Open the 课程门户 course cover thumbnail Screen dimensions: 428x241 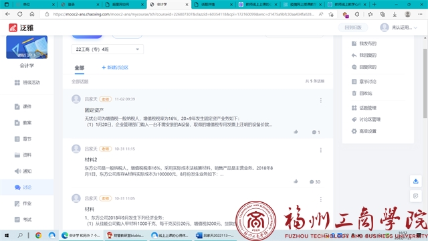27,47
